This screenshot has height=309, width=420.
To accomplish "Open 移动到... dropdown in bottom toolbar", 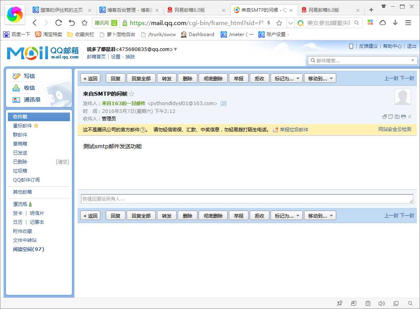I will pyautogui.click(x=320, y=216).
